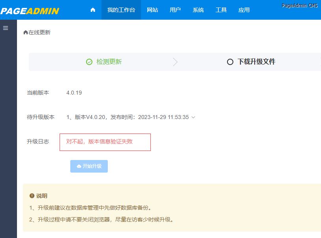Click the 待升级版本 label
321x238 pixels.
point(41,117)
